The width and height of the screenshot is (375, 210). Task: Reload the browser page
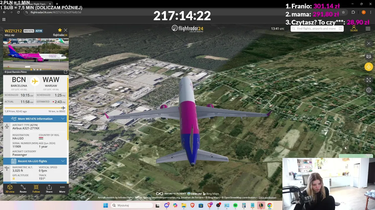(x=18, y=12)
